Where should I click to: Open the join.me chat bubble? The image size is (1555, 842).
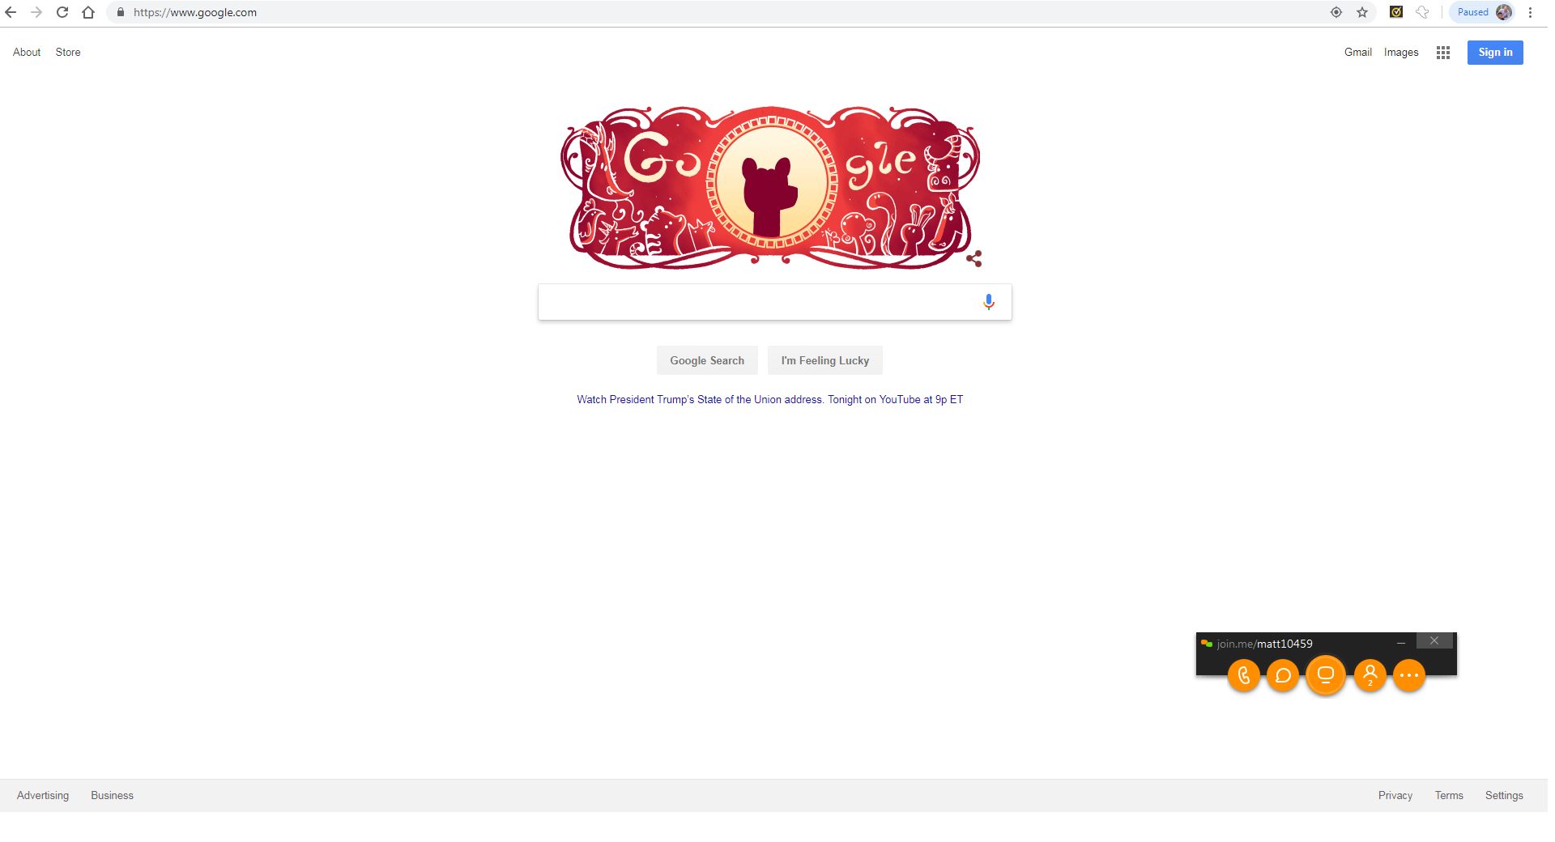coord(1283,675)
